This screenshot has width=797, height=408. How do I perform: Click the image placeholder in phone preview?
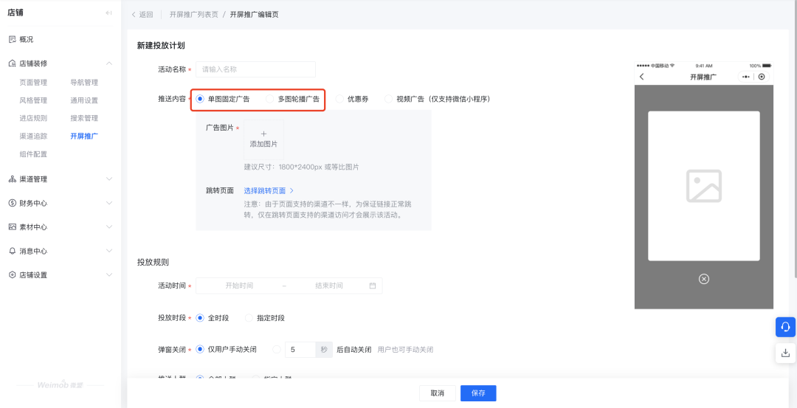click(704, 186)
